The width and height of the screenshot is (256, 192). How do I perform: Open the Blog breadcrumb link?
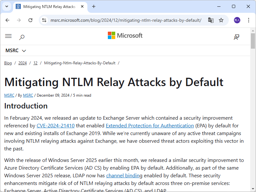pyautogui.click(x=8, y=63)
